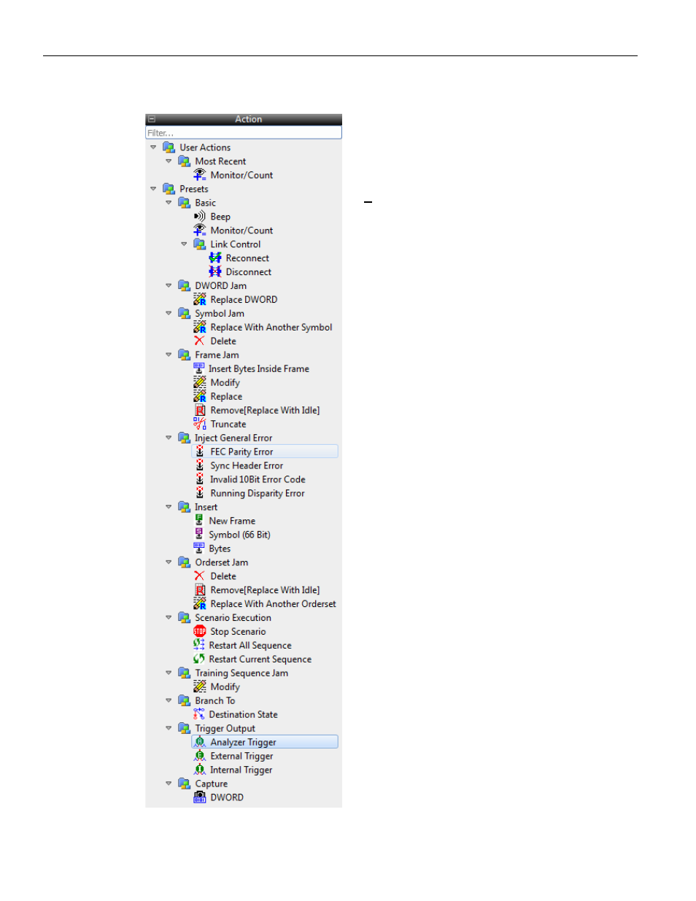Click the Internal Trigger icon
This screenshot has width=696, height=901.
199,770
